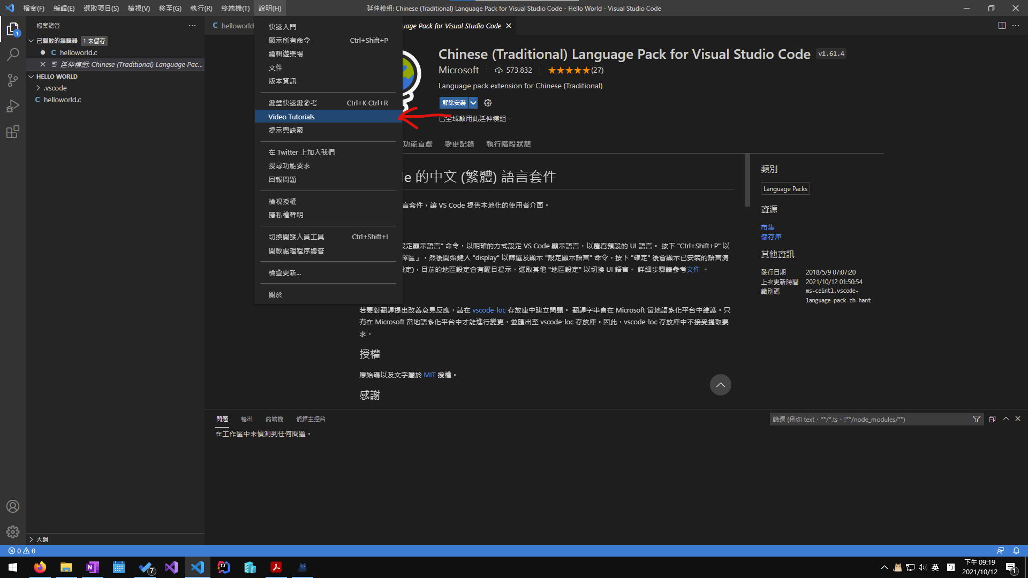Toggle the problems filter funnel icon
This screenshot has height=578, width=1028.
[977, 419]
